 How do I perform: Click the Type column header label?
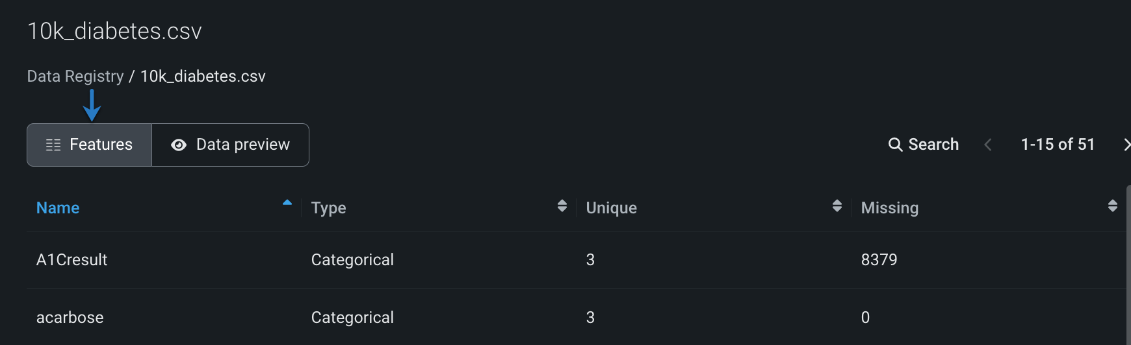point(329,208)
